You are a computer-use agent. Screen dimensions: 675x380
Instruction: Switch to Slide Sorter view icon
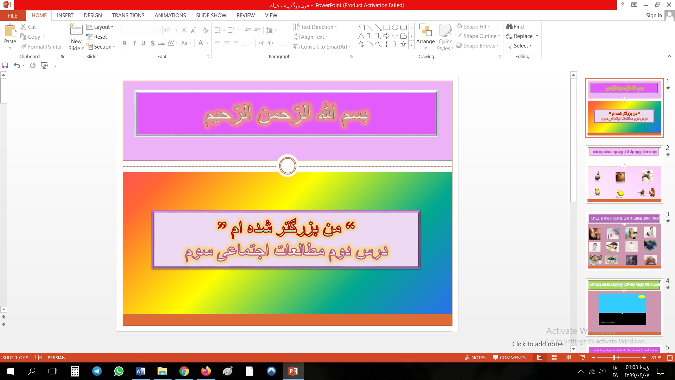click(554, 357)
